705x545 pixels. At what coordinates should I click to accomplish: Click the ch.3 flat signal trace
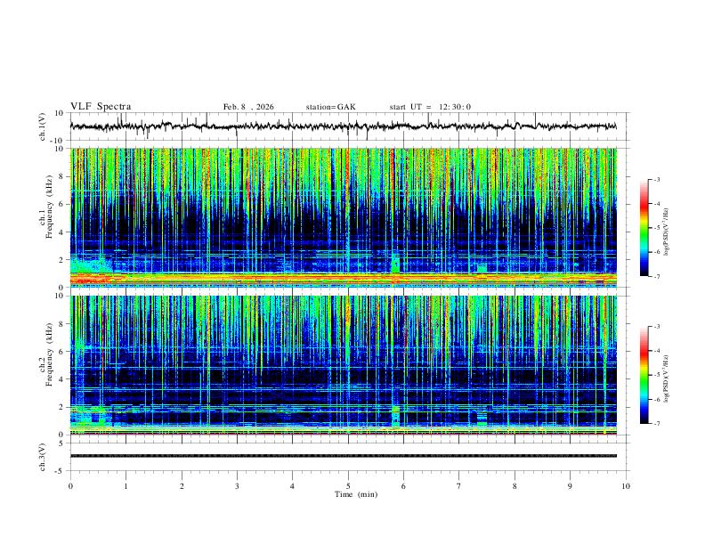(343, 456)
